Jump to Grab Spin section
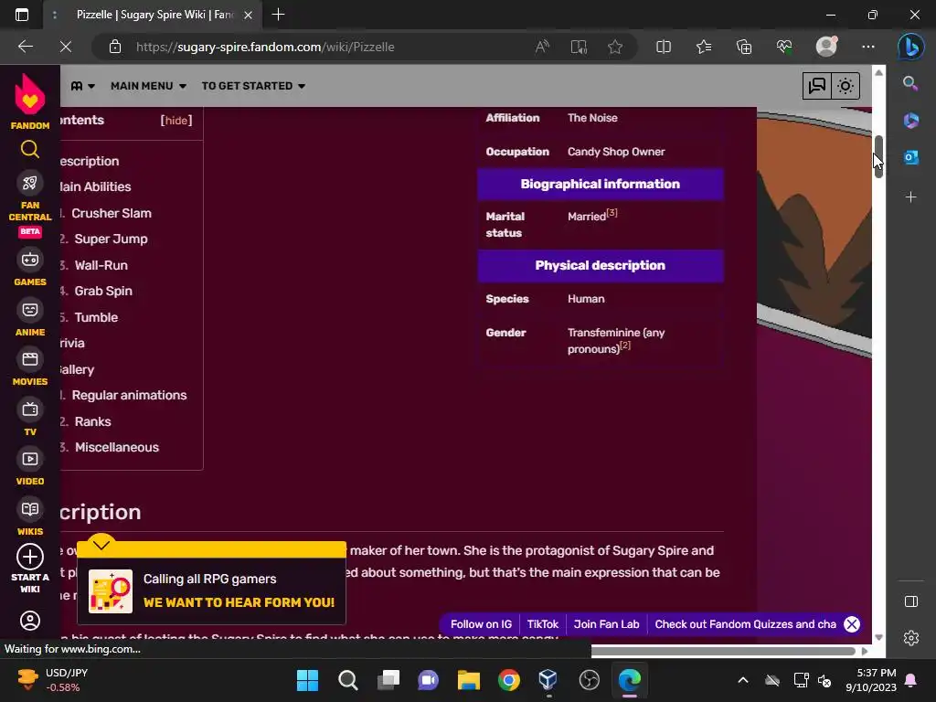The image size is (936, 702). coord(103,291)
